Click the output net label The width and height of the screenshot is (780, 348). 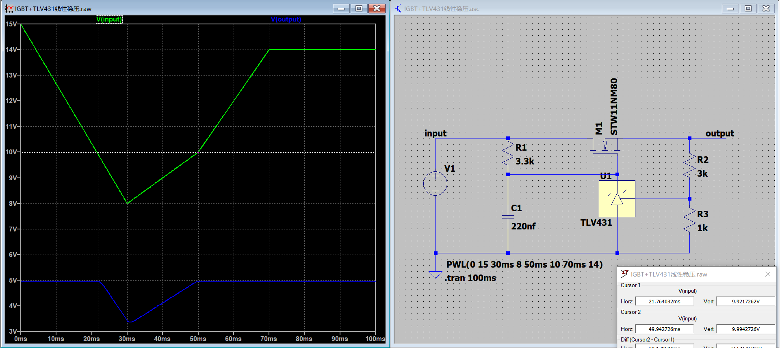pos(719,134)
